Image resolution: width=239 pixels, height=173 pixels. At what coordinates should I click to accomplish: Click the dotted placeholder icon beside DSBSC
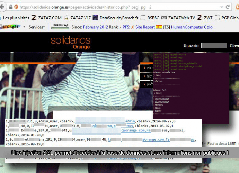(143, 18)
